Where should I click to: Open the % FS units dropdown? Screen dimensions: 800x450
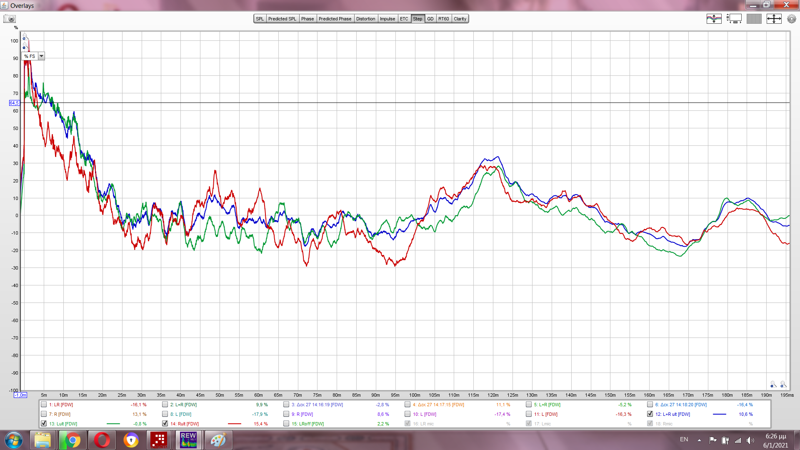(41, 56)
